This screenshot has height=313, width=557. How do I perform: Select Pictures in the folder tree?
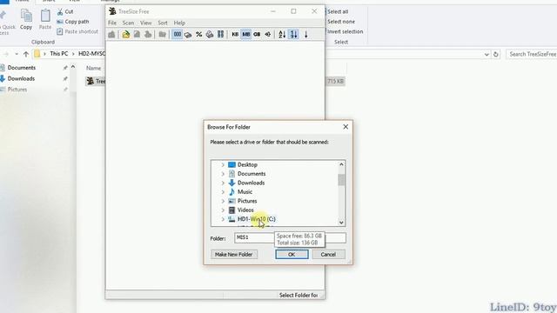tap(247, 201)
